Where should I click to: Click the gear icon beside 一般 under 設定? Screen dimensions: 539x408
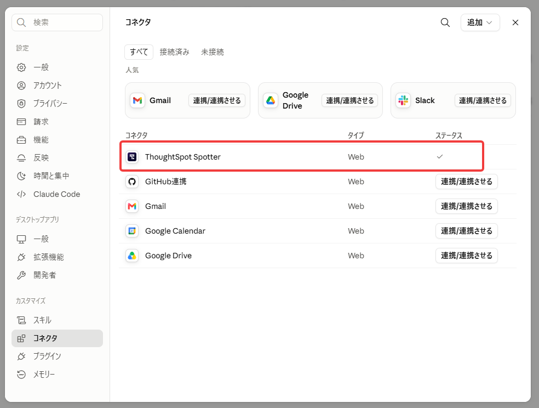click(x=21, y=67)
